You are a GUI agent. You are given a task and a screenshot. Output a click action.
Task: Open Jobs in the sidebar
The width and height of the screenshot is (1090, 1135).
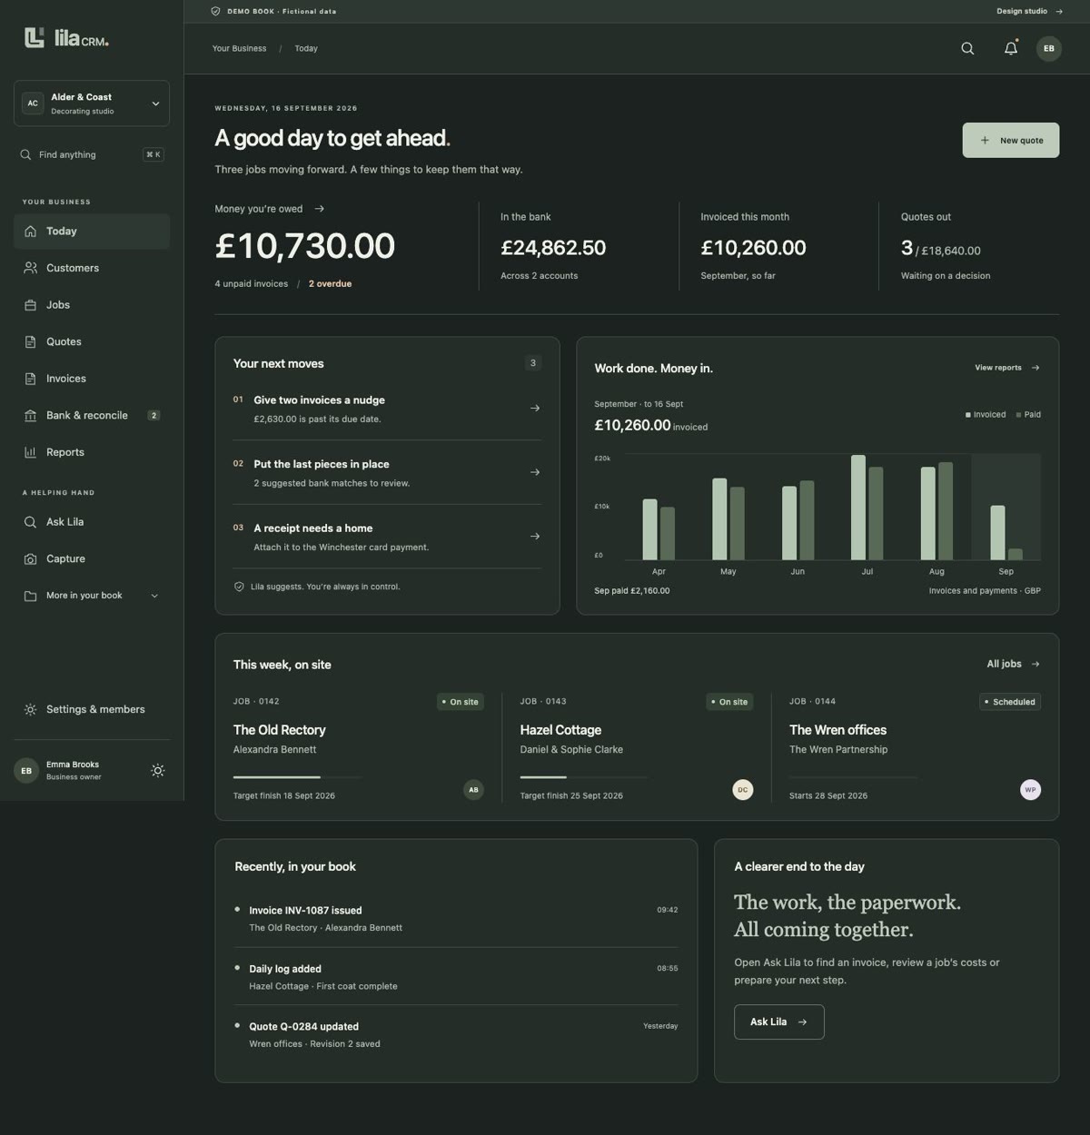[x=92, y=305]
